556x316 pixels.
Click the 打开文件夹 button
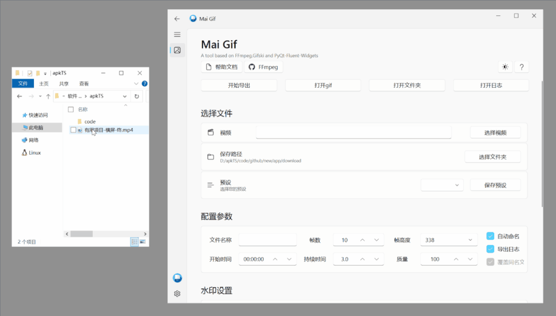coord(407,86)
